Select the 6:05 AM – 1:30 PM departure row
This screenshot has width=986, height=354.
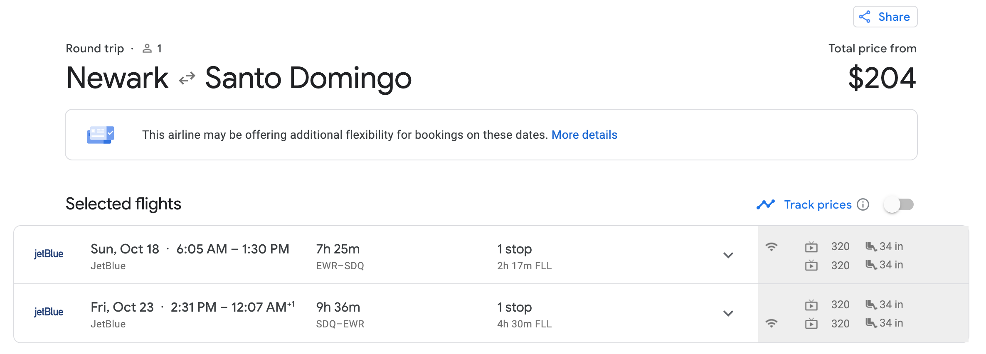(x=233, y=249)
